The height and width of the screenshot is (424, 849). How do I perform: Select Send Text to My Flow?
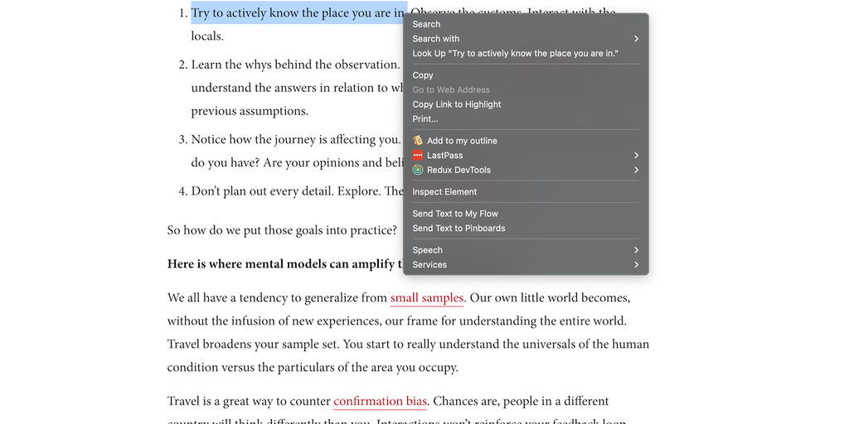coord(455,214)
